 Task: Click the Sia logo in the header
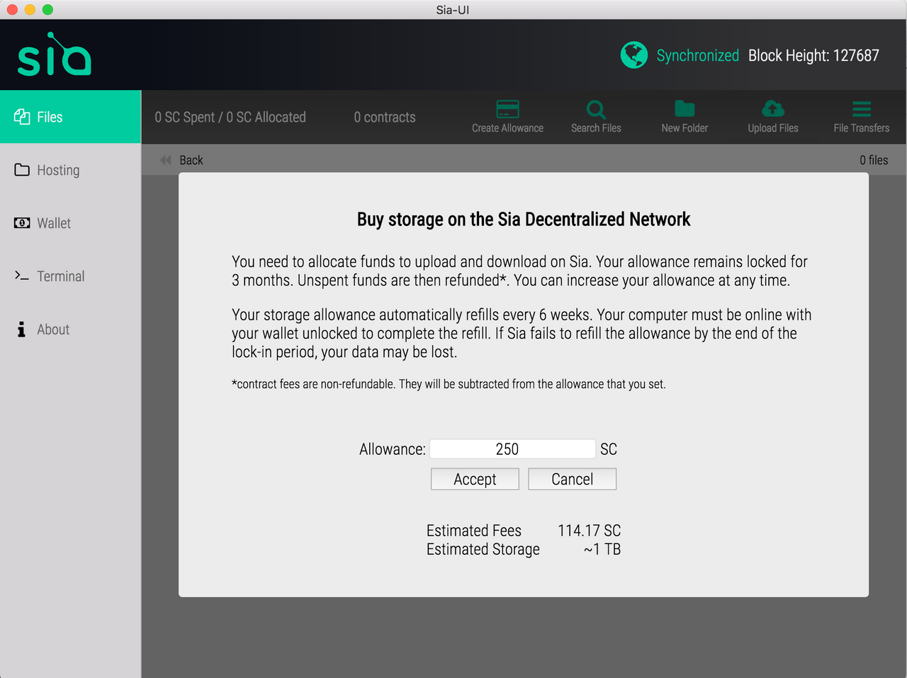53,54
